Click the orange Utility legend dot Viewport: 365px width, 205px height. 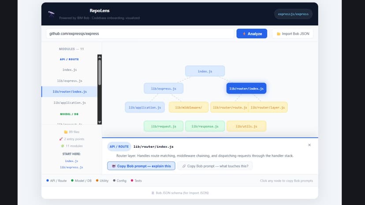click(97, 181)
